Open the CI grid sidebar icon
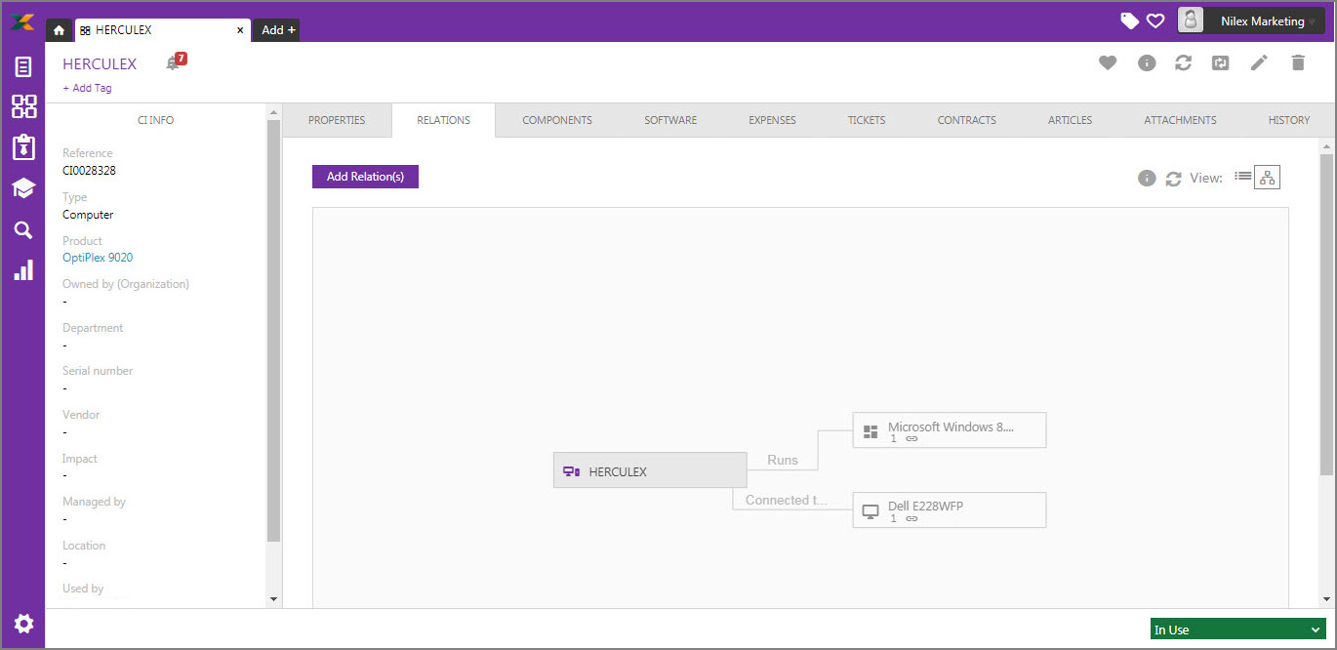 (x=23, y=106)
